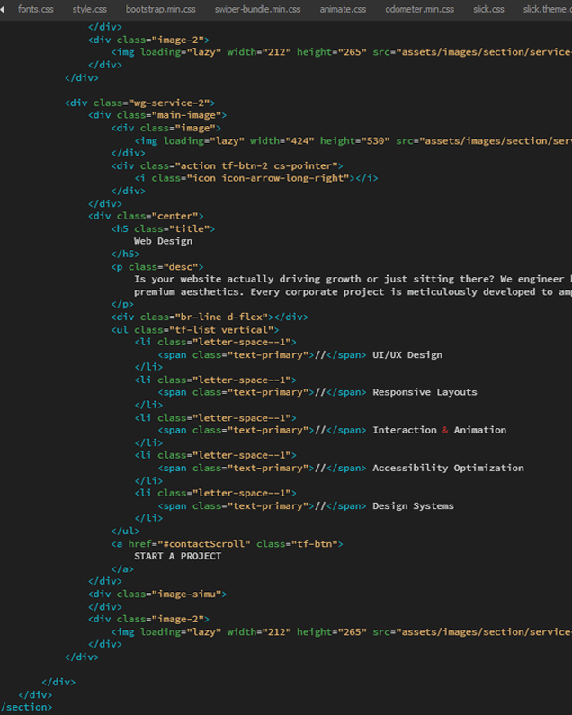Click the closing /ul tag
This screenshot has height=715, width=572.
[125, 531]
